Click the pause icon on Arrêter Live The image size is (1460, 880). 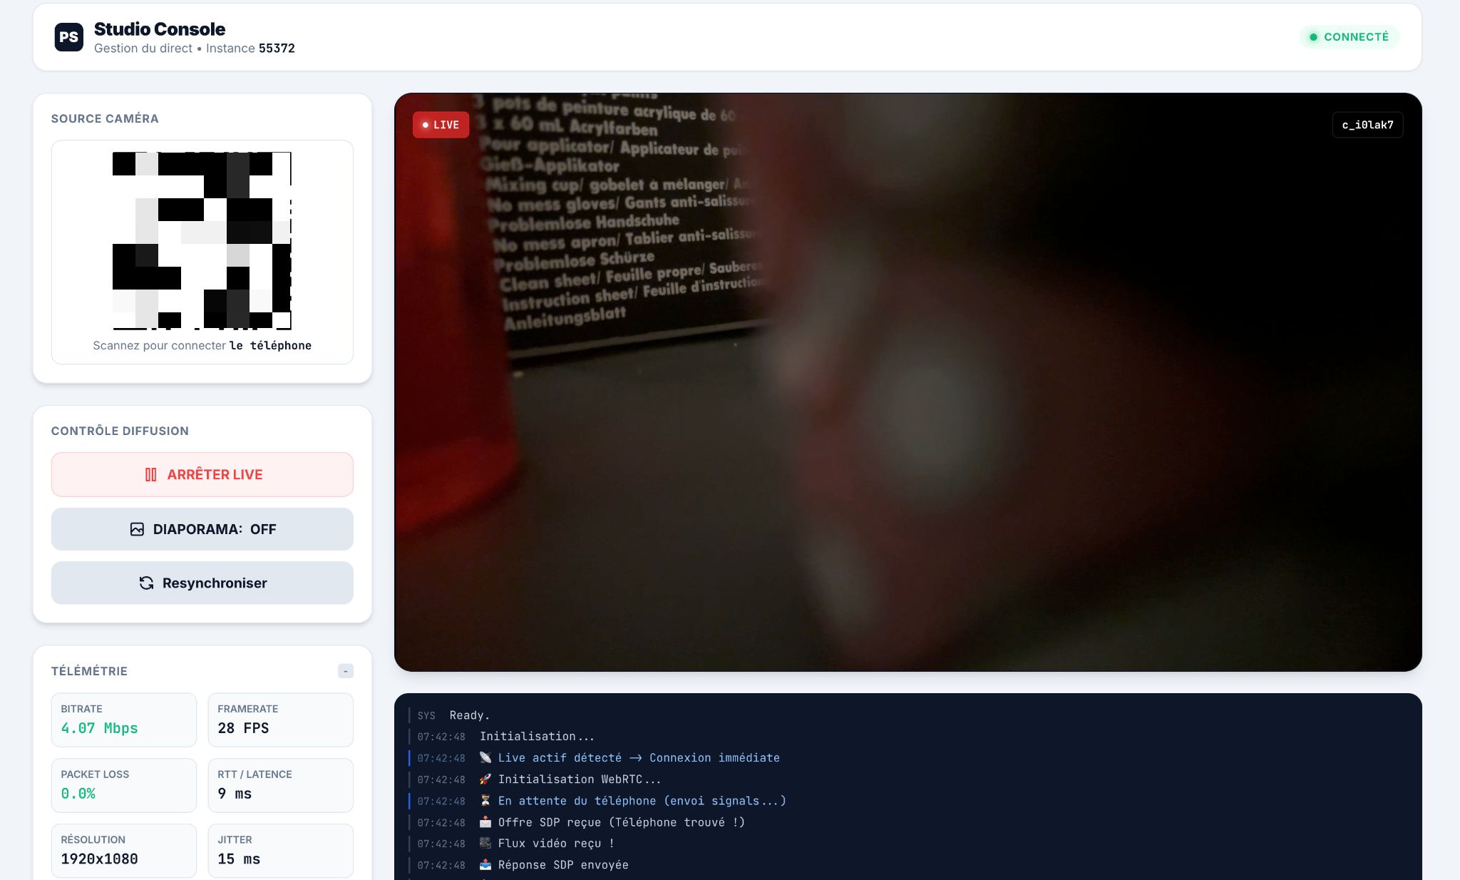[x=150, y=475]
